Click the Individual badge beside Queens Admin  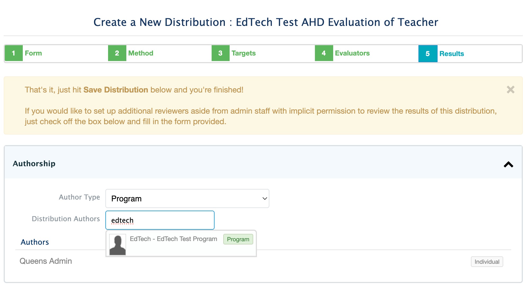(487, 262)
